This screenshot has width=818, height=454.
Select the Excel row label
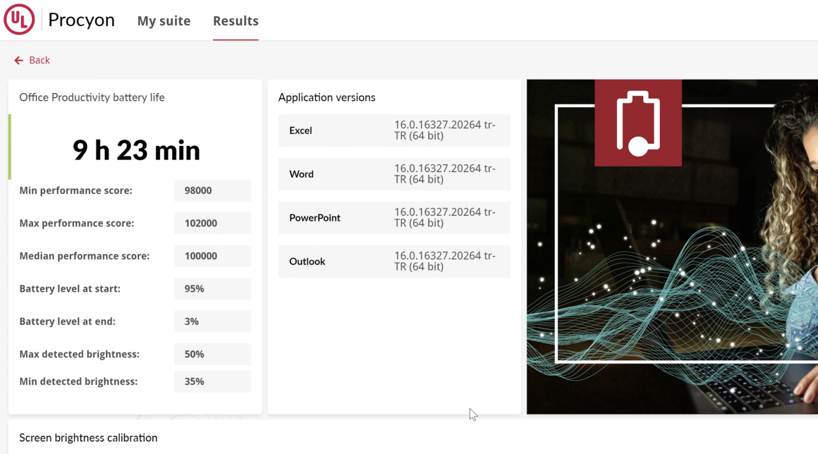click(x=300, y=131)
